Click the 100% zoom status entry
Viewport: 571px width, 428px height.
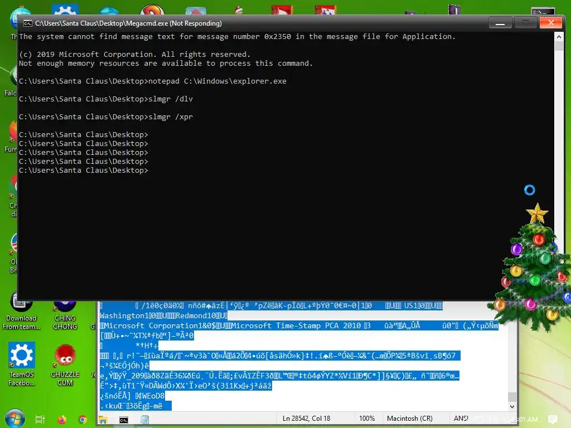pos(367,419)
